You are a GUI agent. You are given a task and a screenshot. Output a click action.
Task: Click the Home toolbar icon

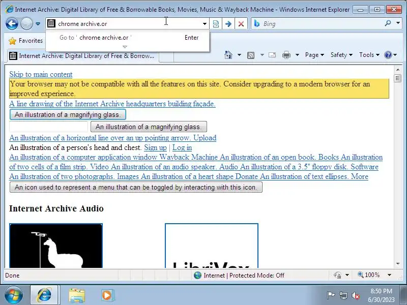click(x=228, y=55)
